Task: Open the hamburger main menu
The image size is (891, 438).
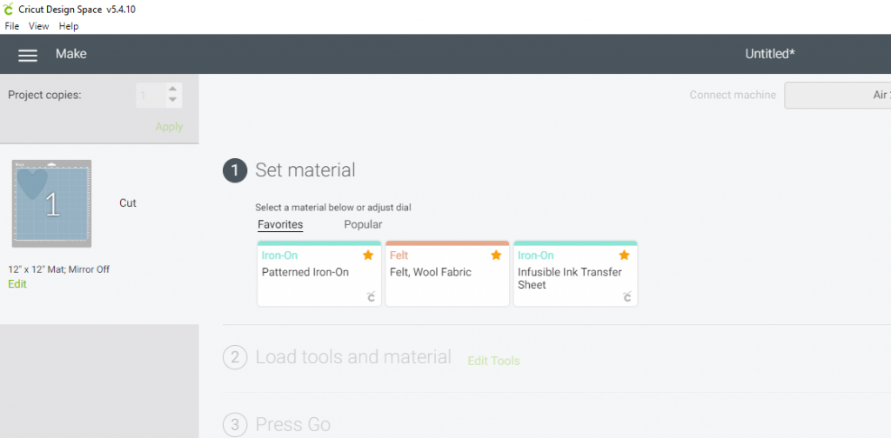Action: pos(28,55)
